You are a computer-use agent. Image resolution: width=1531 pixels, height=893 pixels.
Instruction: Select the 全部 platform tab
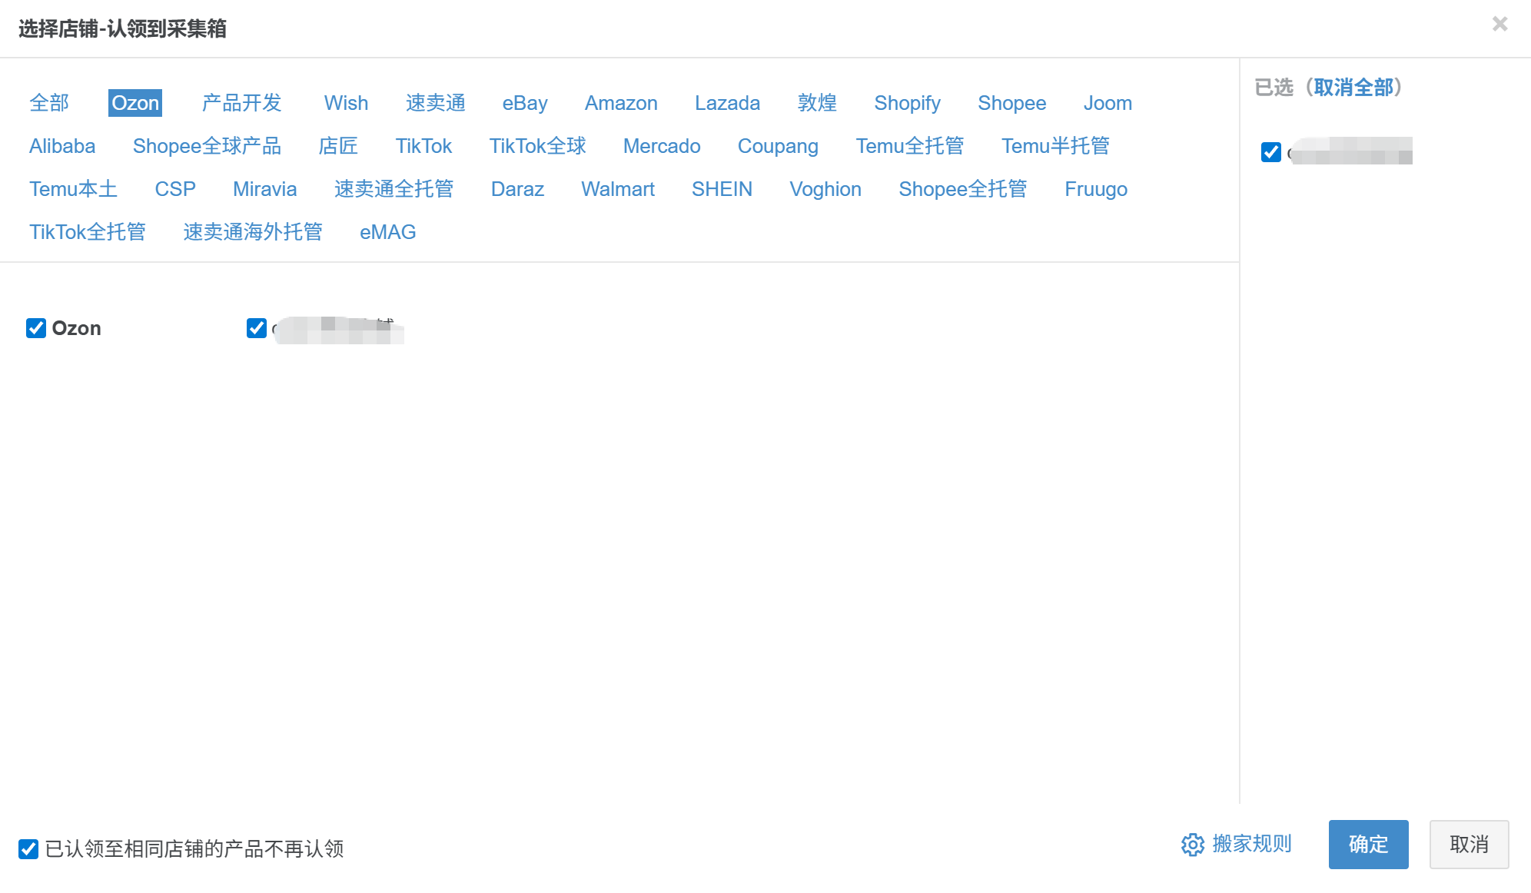tap(49, 103)
